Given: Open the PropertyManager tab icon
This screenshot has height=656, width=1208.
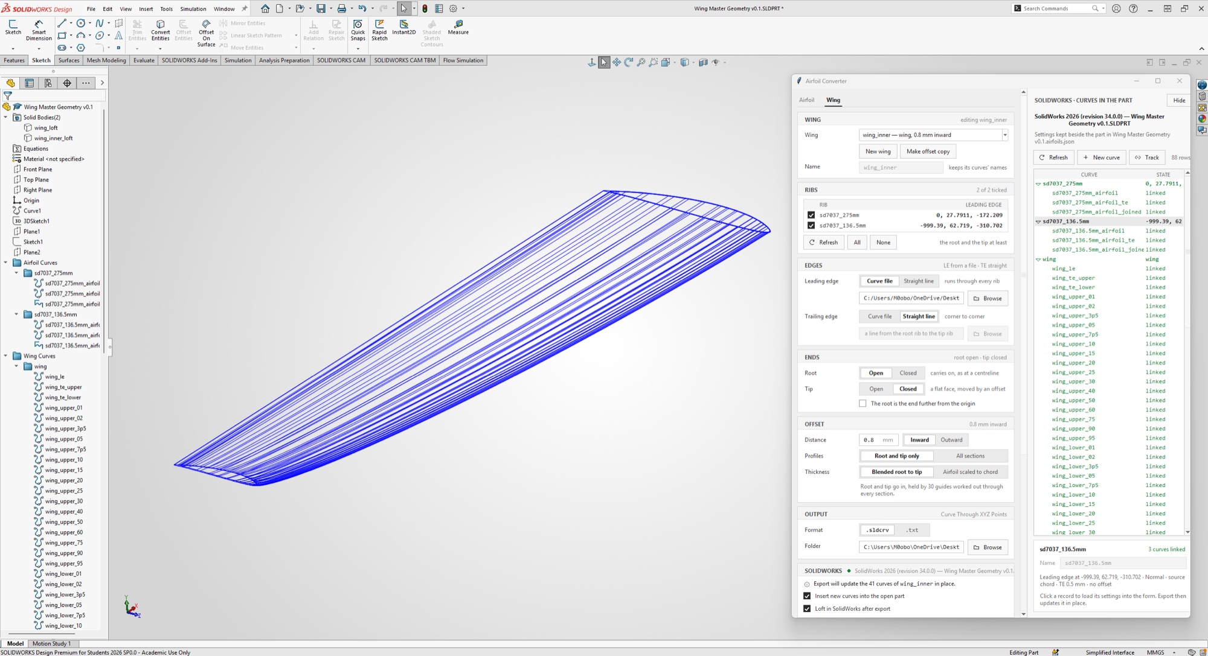Looking at the screenshot, I should 29,83.
